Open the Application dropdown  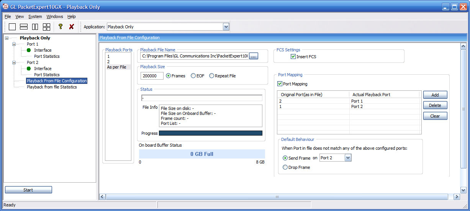point(226,27)
